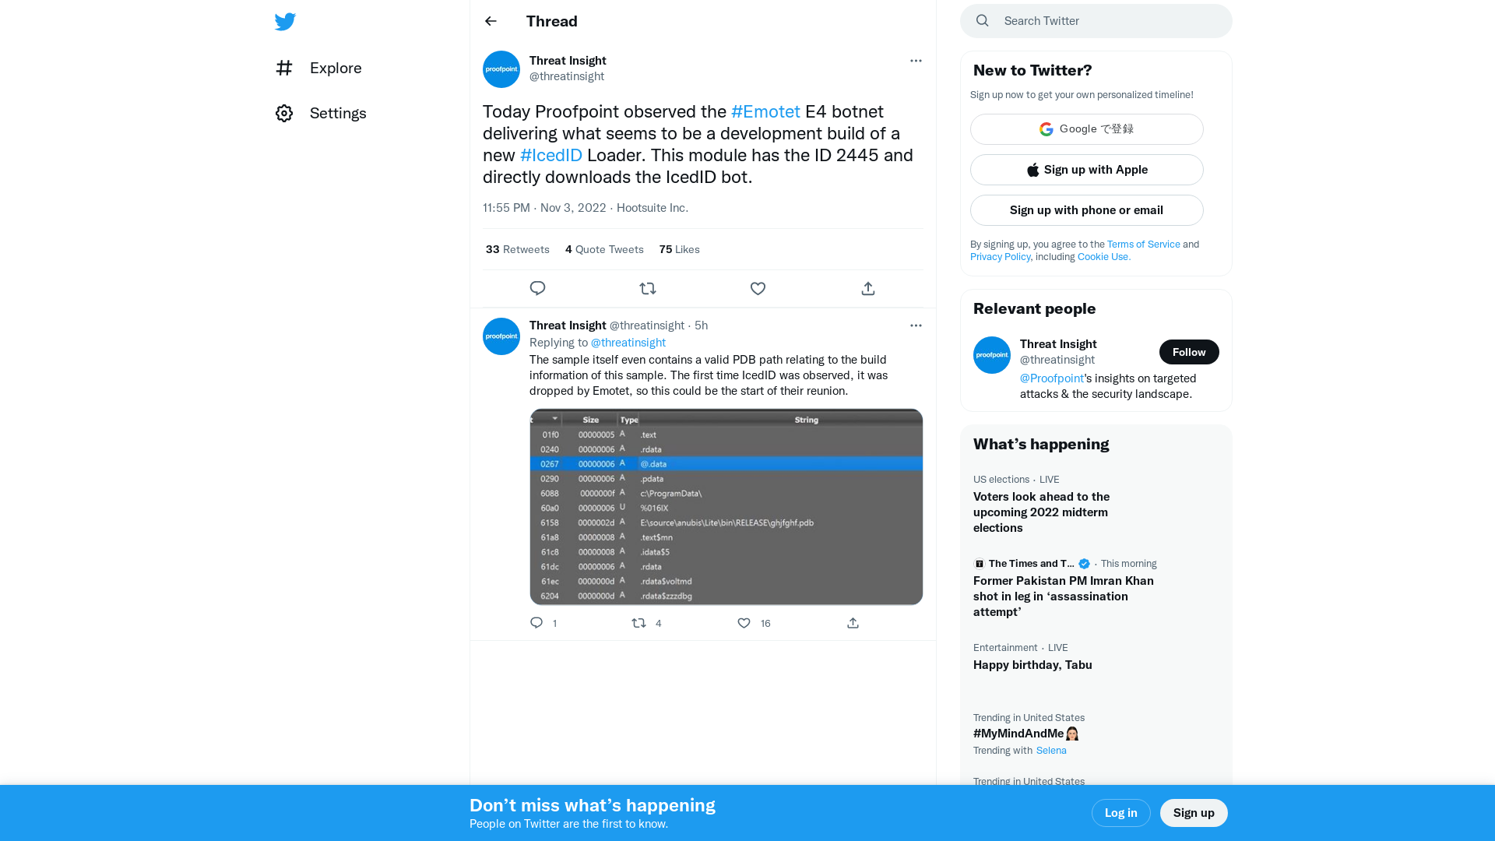Open more options menu on the main tweet
The width and height of the screenshot is (1495, 841).
click(x=916, y=61)
